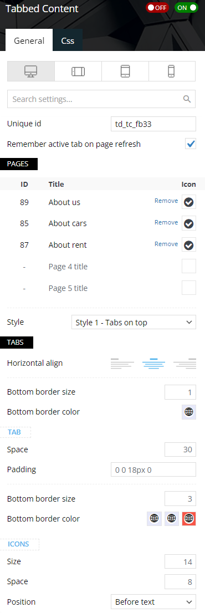Align tabs horizontally to the right
The height and width of the screenshot is (613, 205).
tap(184, 364)
